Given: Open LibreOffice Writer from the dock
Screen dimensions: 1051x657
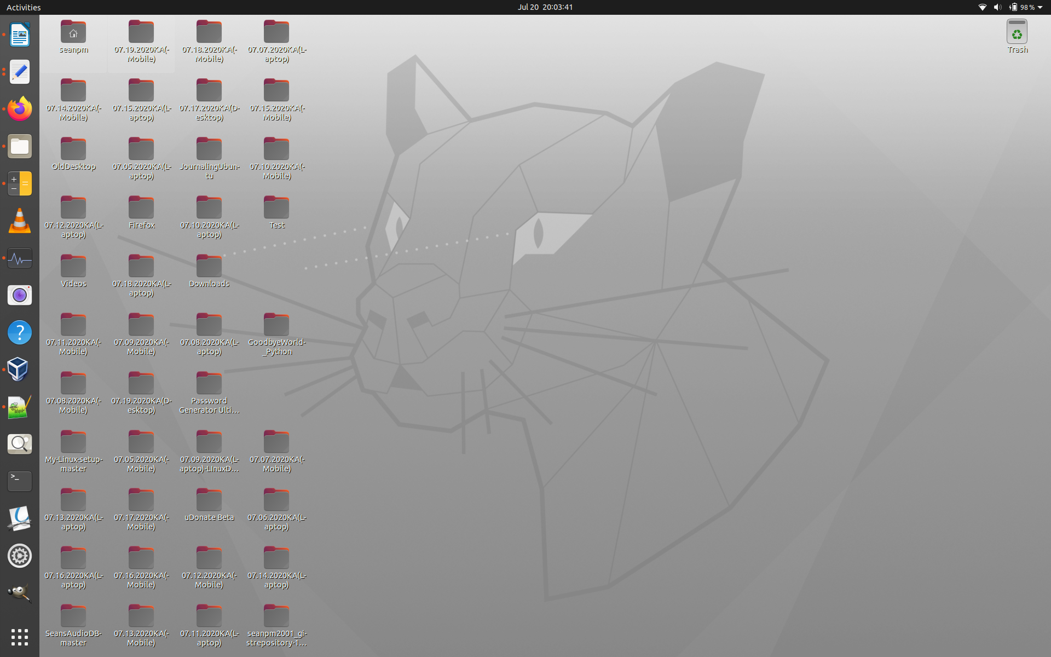Looking at the screenshot, I should 20,35.
